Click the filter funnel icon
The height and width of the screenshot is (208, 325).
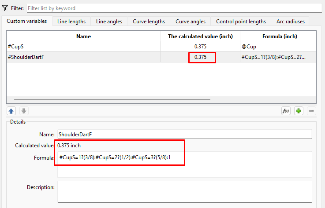point(5,8)
